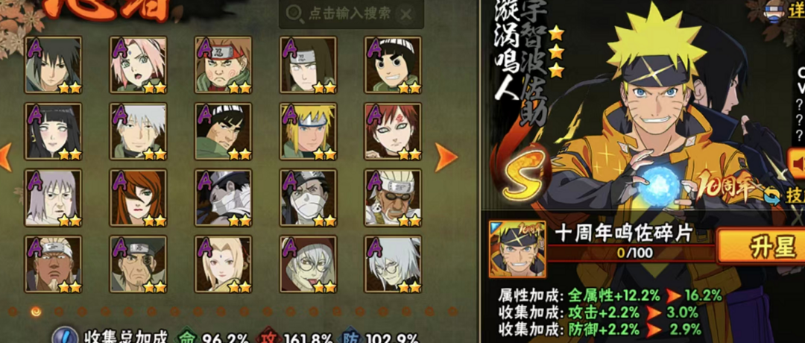Go to previous ninja page arrow
Viewport: 805px width, 343px height.
click(5, 157)
